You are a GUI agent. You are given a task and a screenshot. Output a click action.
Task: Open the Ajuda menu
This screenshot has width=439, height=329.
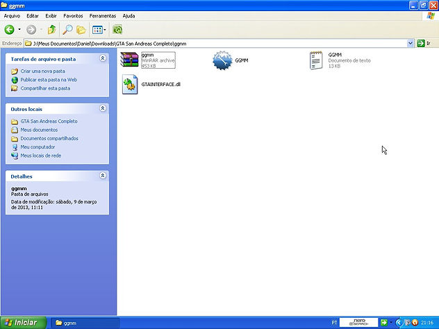tap(129, 16)
